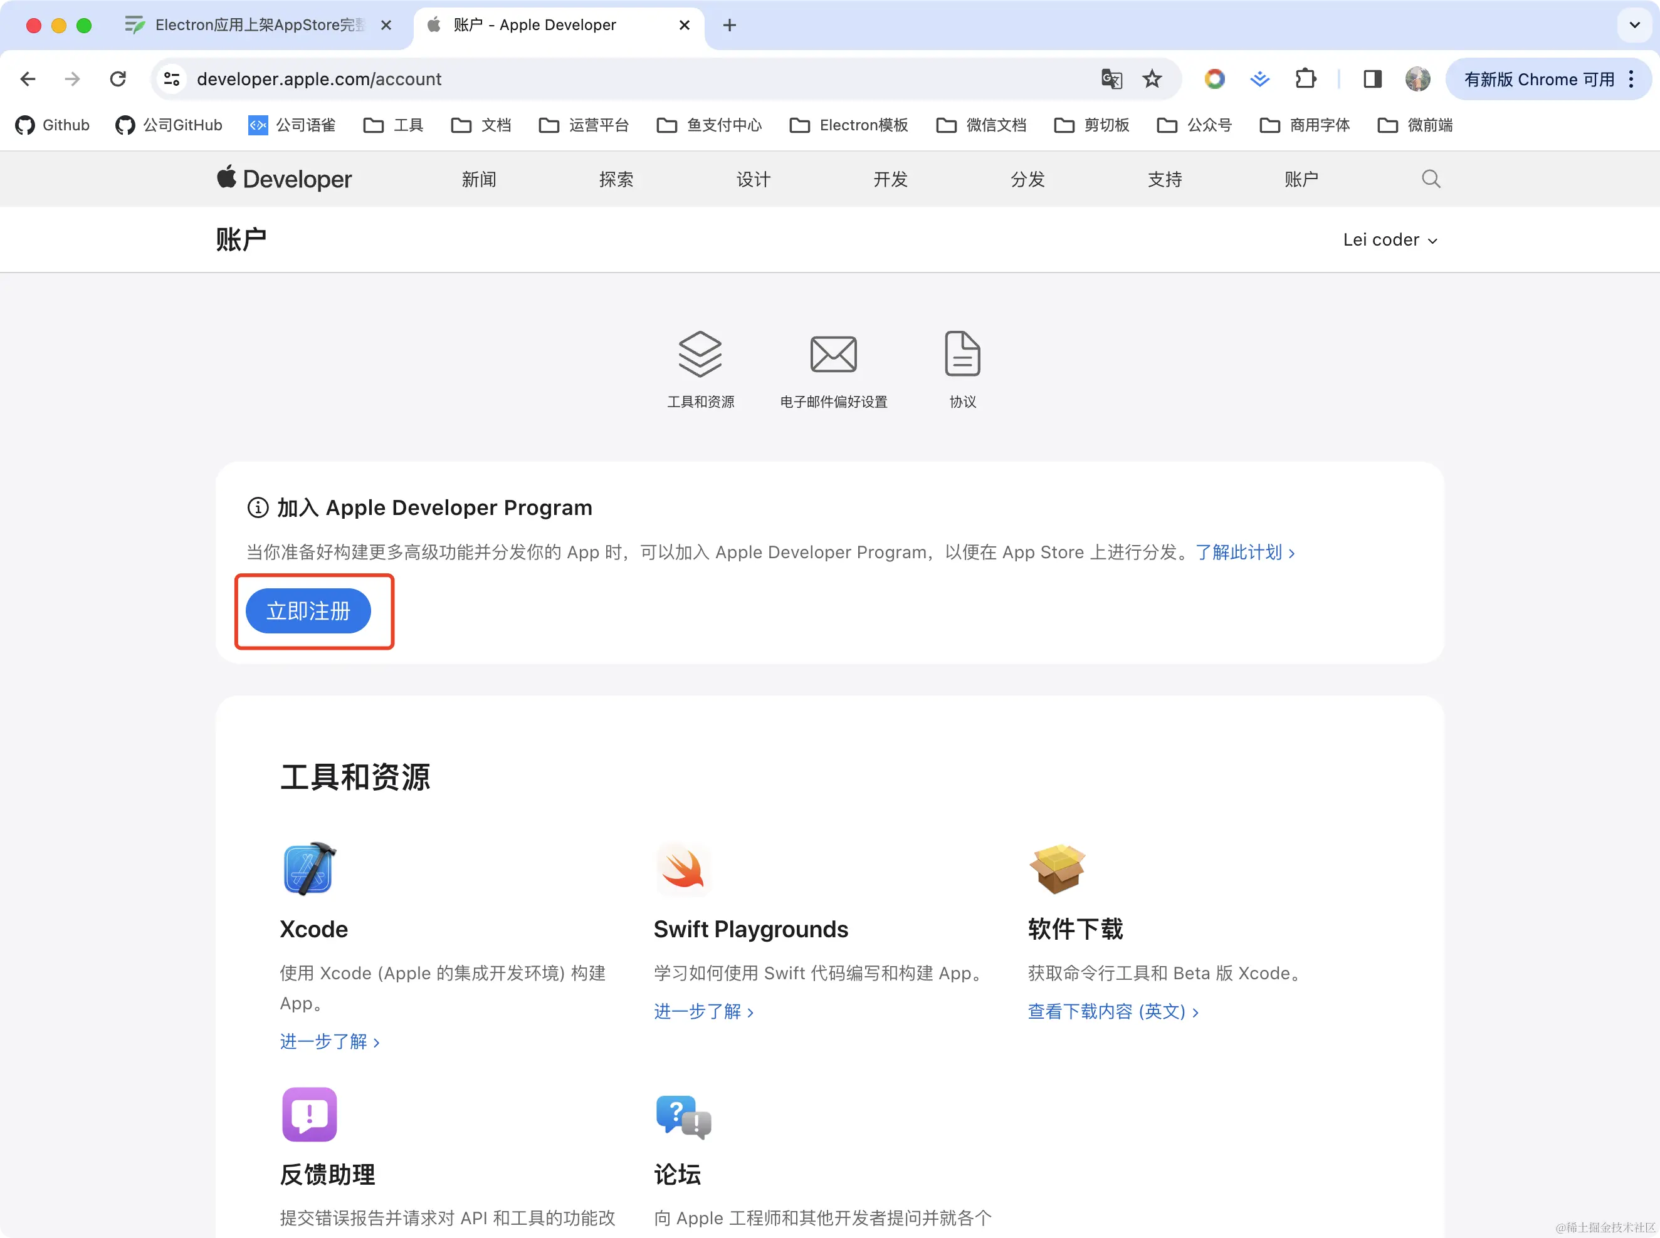This screenshot has width=1660, height=1238.
Task: Open the search magnifier in Developer nav
Action: 1431,179
